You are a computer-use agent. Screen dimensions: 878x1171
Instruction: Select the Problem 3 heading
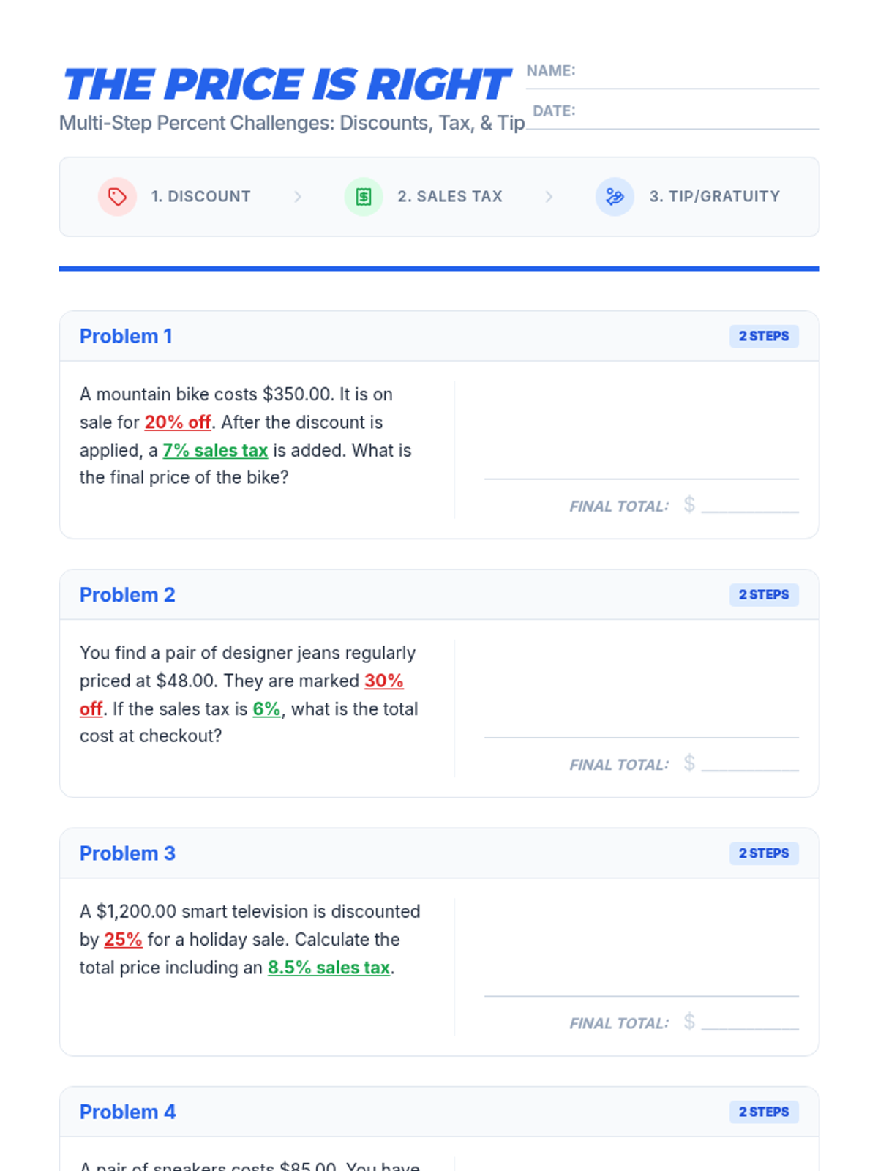coord(127,853)
